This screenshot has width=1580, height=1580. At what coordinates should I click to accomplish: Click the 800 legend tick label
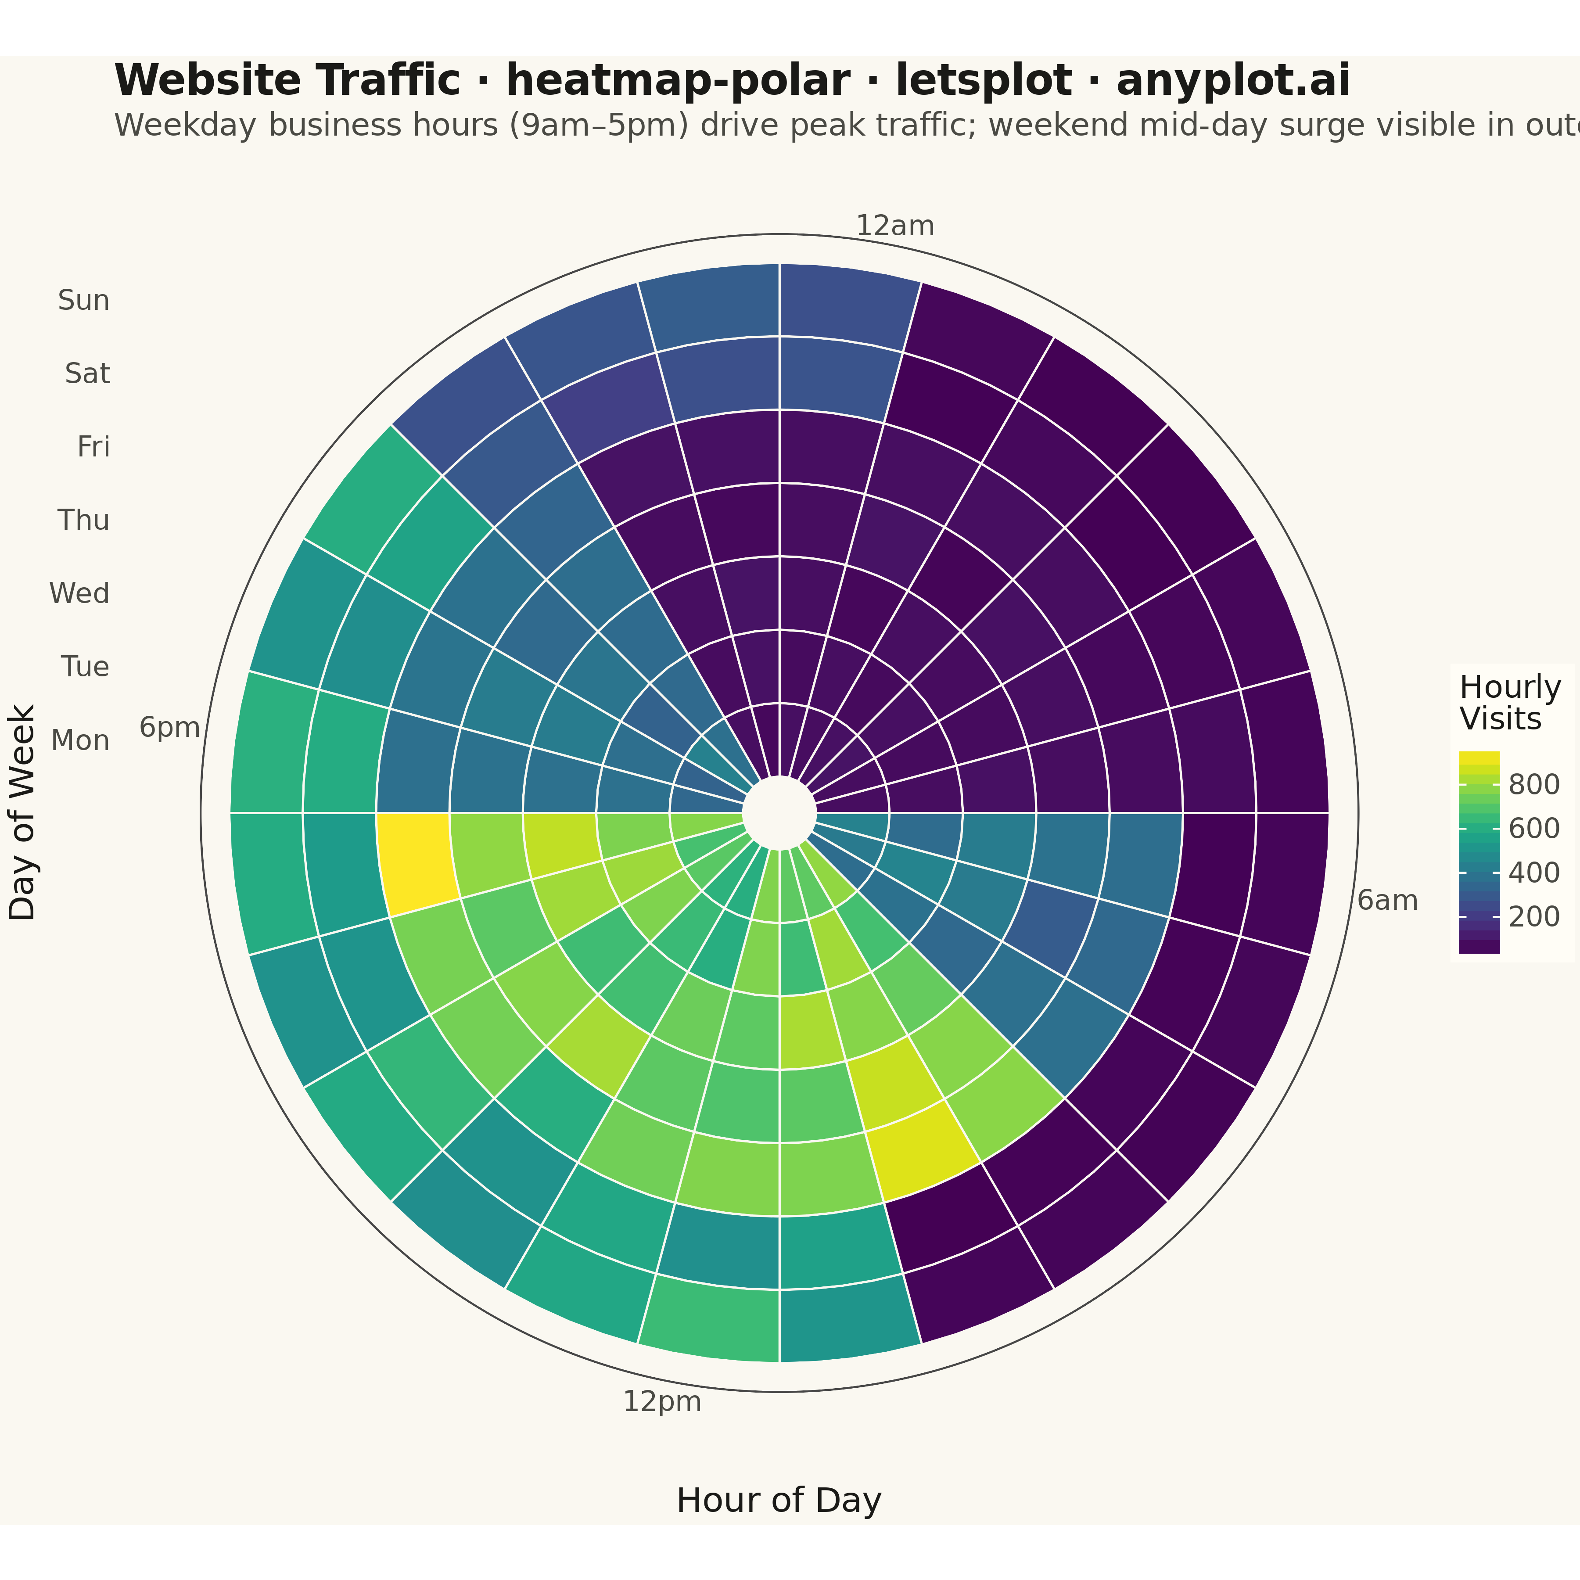(x=1534, y=785)
